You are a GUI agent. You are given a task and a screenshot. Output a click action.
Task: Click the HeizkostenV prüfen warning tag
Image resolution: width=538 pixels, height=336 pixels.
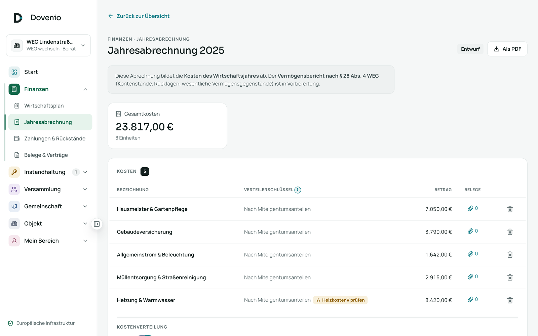pos(340,300)
